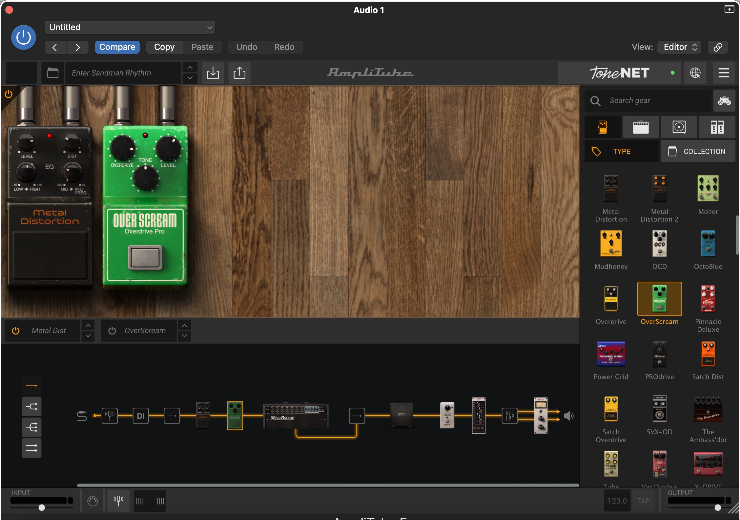Screen dimensions: 740x520
Task: Select the SVX-OD pedal
Action: coord(660,409)
